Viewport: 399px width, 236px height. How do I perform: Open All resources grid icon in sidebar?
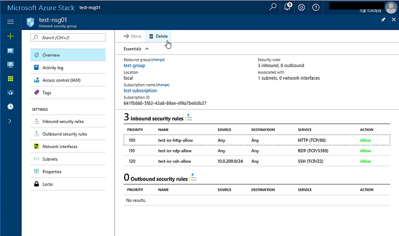tap(11, 79)
